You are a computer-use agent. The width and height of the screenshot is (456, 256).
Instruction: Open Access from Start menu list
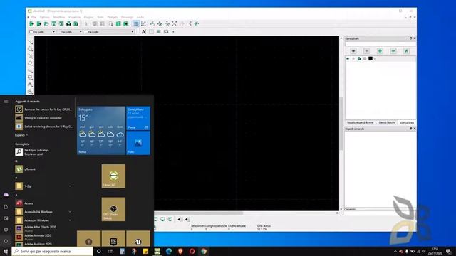pyautogui.click(x=43, y=203)
